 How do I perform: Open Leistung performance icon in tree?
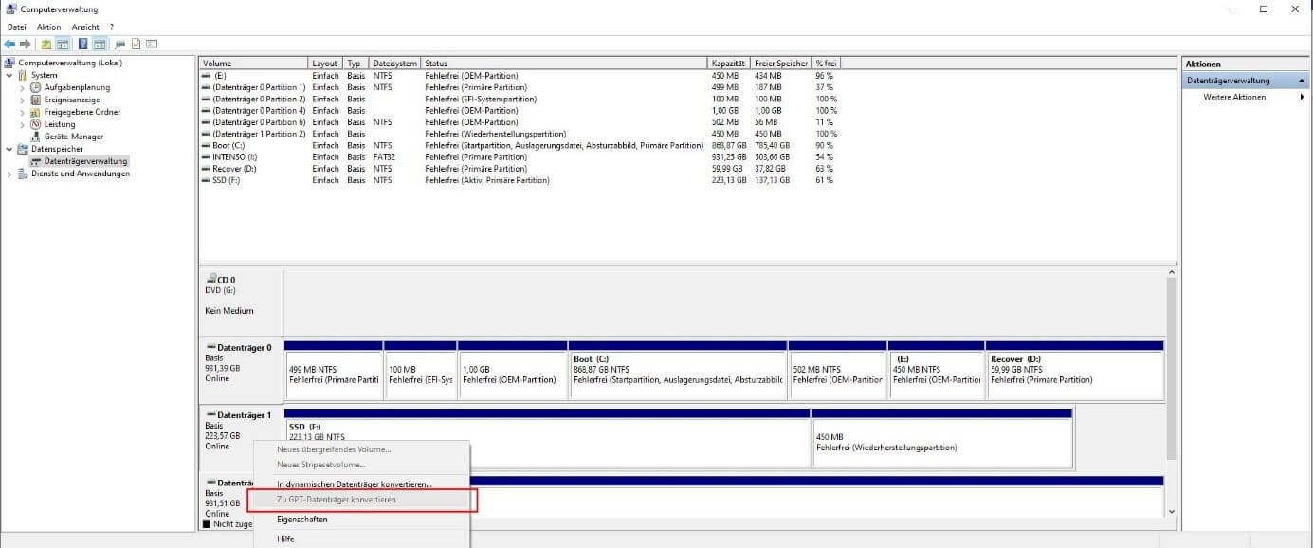[x=36, y=124]
